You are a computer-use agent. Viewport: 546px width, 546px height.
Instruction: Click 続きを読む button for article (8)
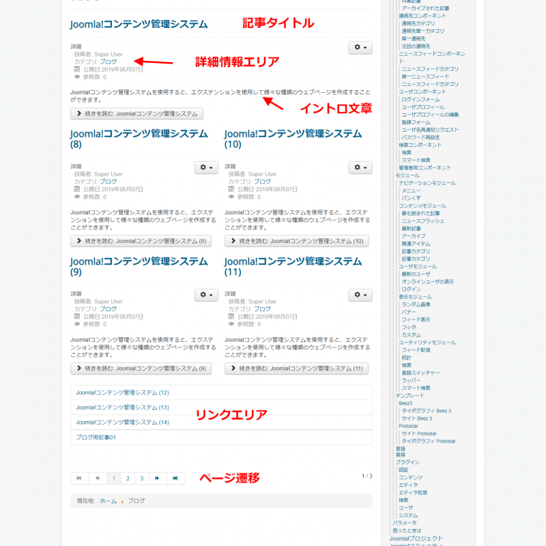click(141, 241)
